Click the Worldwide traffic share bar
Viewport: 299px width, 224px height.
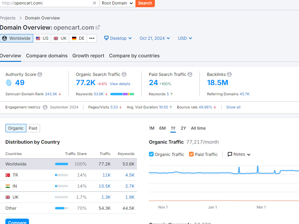coord(62,164)
